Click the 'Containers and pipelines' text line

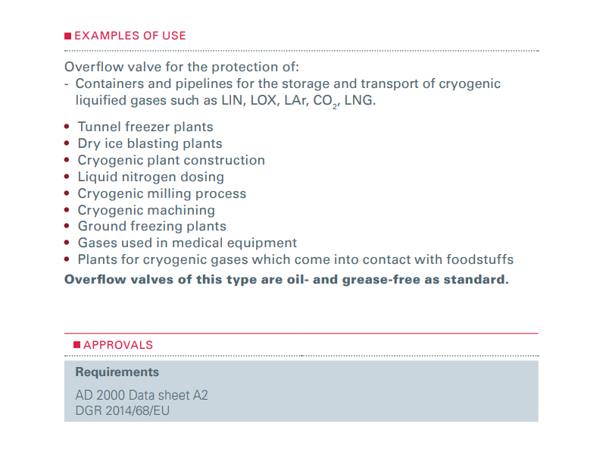point(288,83)
